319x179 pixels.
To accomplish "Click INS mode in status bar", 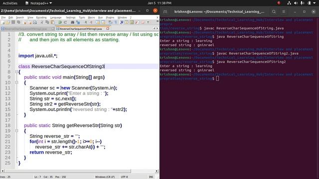I will (x=151, y=177).
